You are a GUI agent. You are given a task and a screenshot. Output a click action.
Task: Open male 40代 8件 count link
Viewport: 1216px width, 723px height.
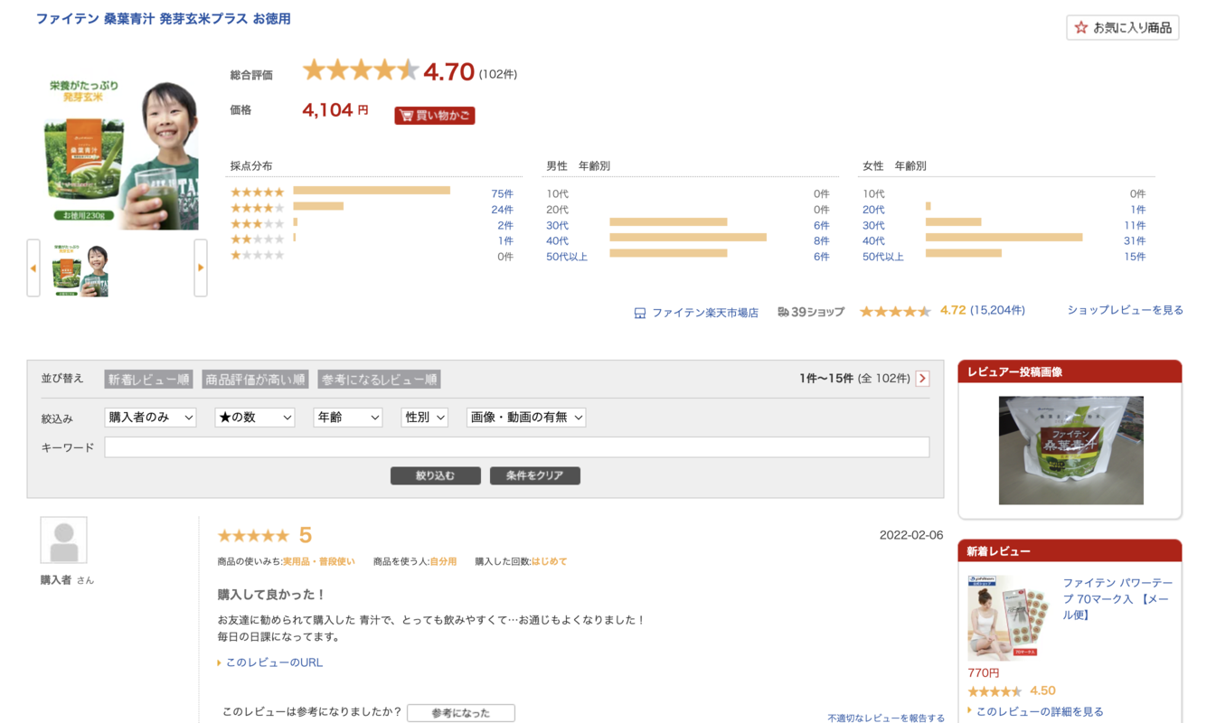click(821, 240)
